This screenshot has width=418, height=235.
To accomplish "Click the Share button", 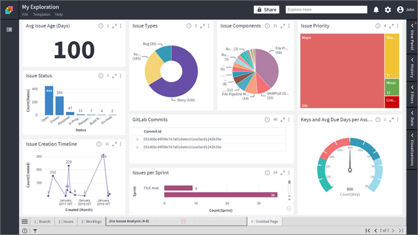I will [x=266, y=10].
